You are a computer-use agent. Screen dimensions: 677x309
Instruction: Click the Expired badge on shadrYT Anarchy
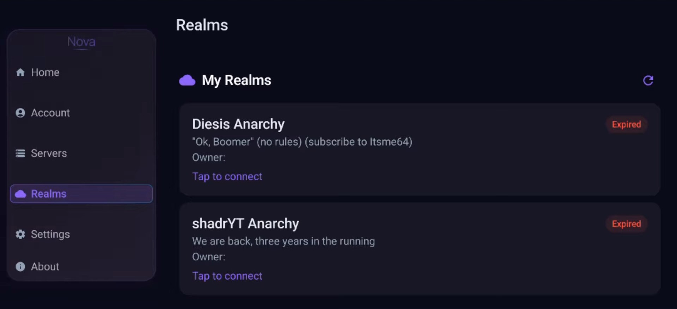coord(627,224)
